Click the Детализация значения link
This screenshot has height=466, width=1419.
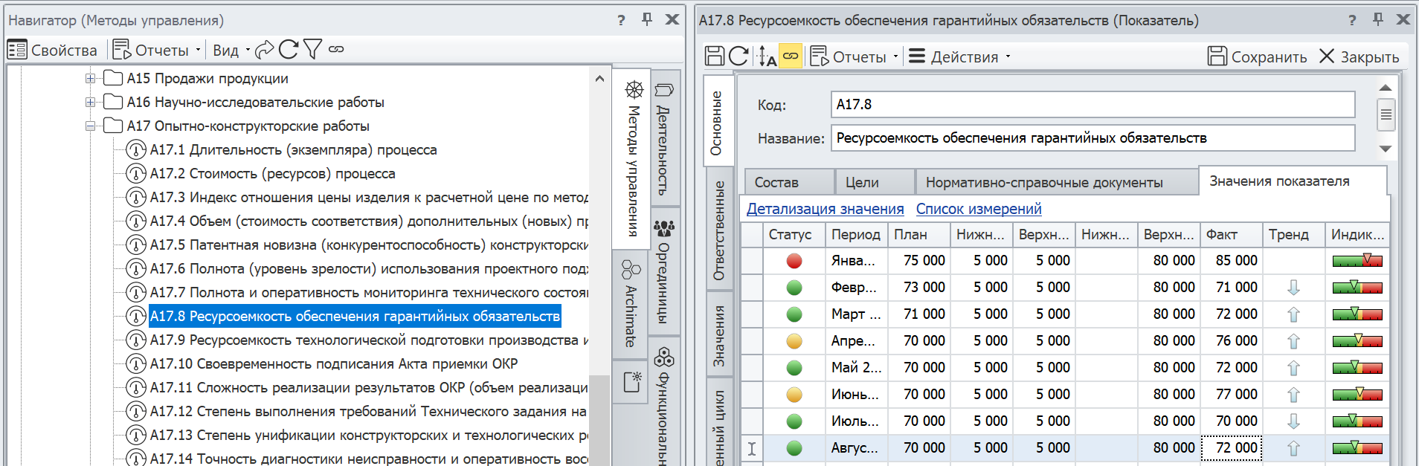825,209
